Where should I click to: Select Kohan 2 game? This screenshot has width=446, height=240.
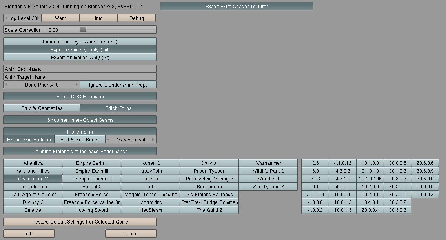pos(151,163)
